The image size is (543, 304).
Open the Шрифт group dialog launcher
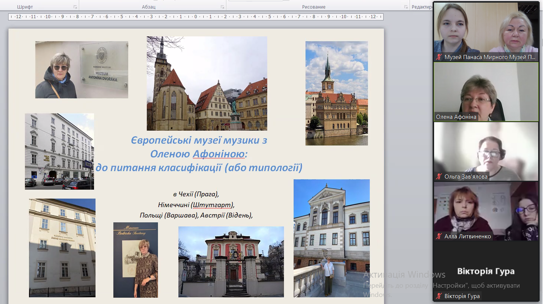click(75, 7)
